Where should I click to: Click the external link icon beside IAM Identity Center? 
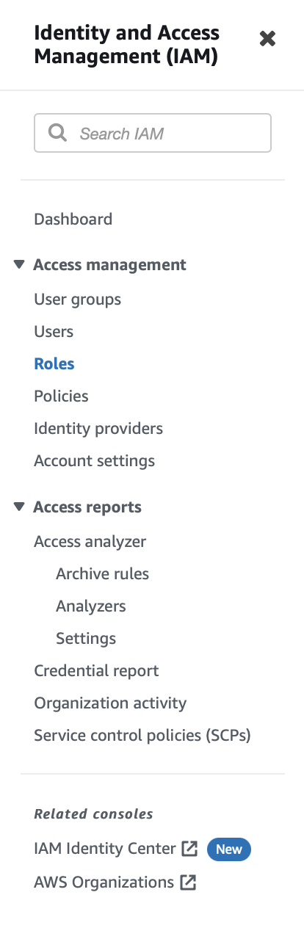(189, 849)
